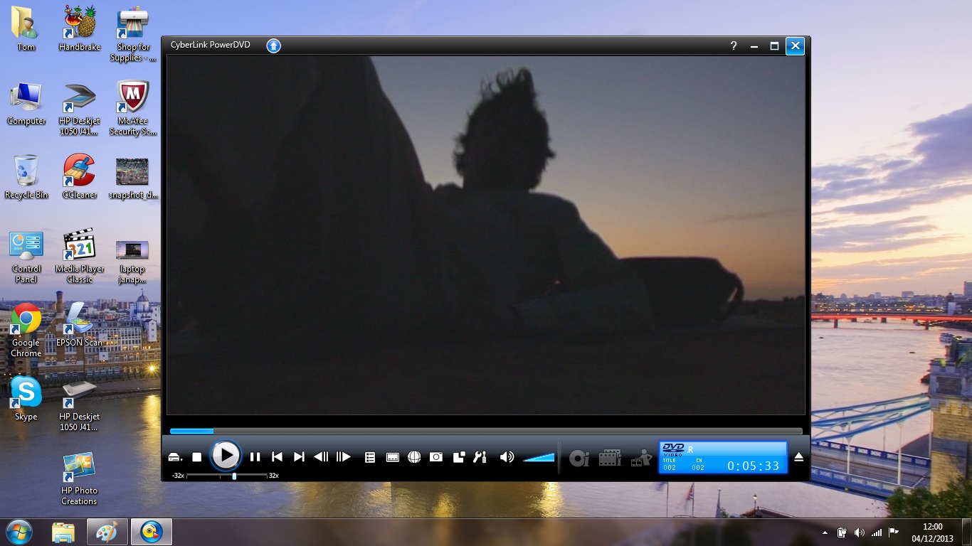The height and width of the screenshot is (546, 972).
Task: Select the CCleaner desktop shortcut
Action: 80,178
